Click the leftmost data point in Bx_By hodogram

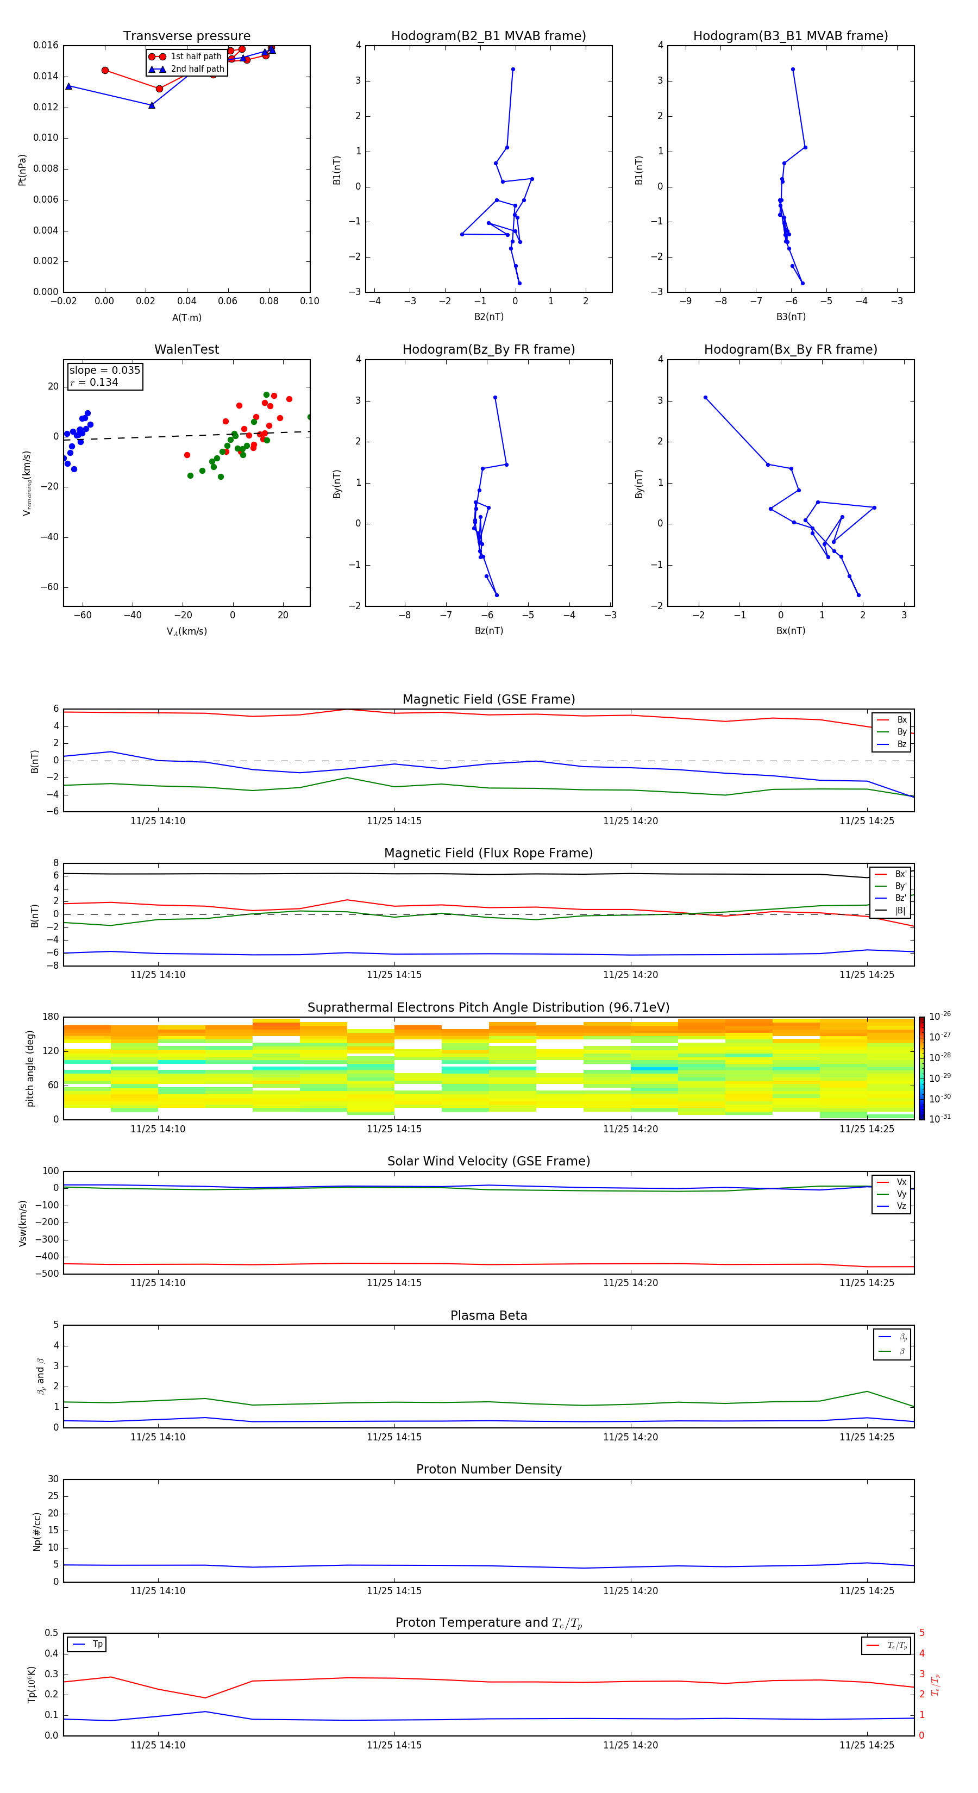tap(705, 397)
